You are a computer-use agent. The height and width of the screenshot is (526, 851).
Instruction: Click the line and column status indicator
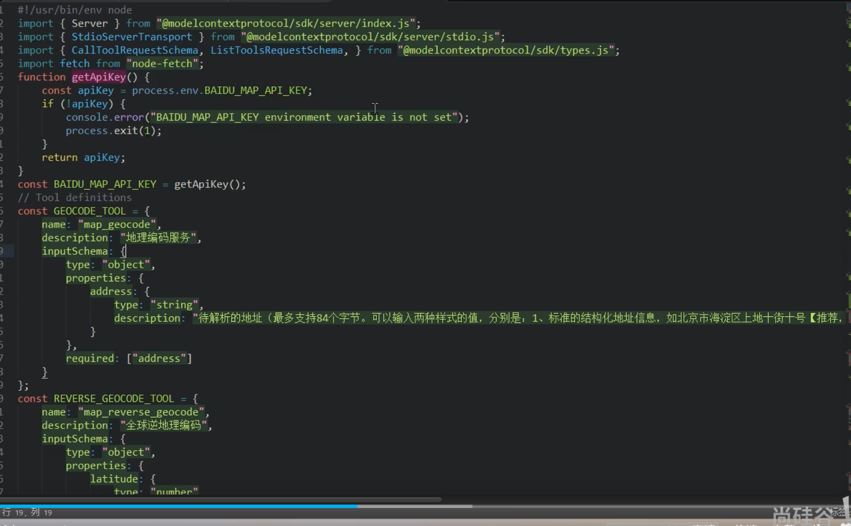[27, 512]
